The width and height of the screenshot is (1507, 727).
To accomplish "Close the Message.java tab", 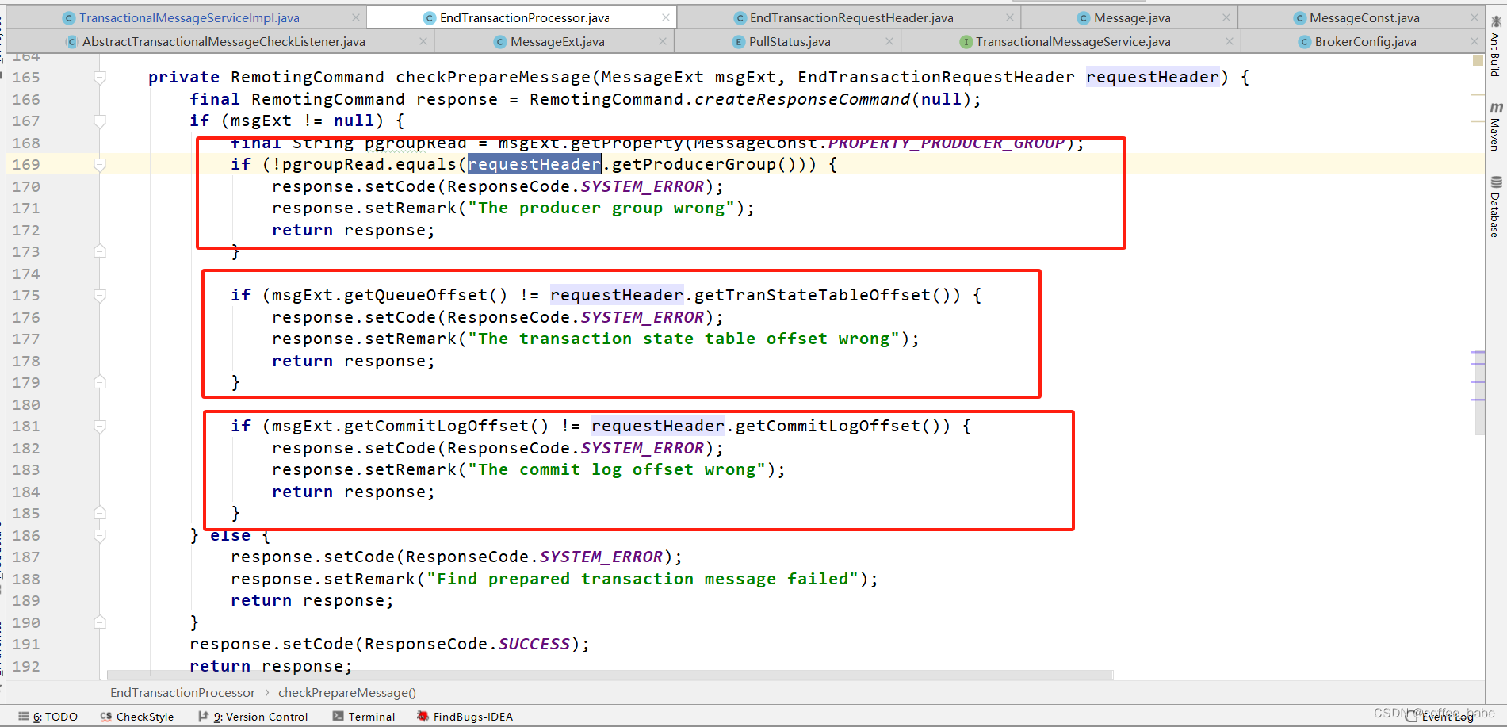I will (x=1226, y=17).
